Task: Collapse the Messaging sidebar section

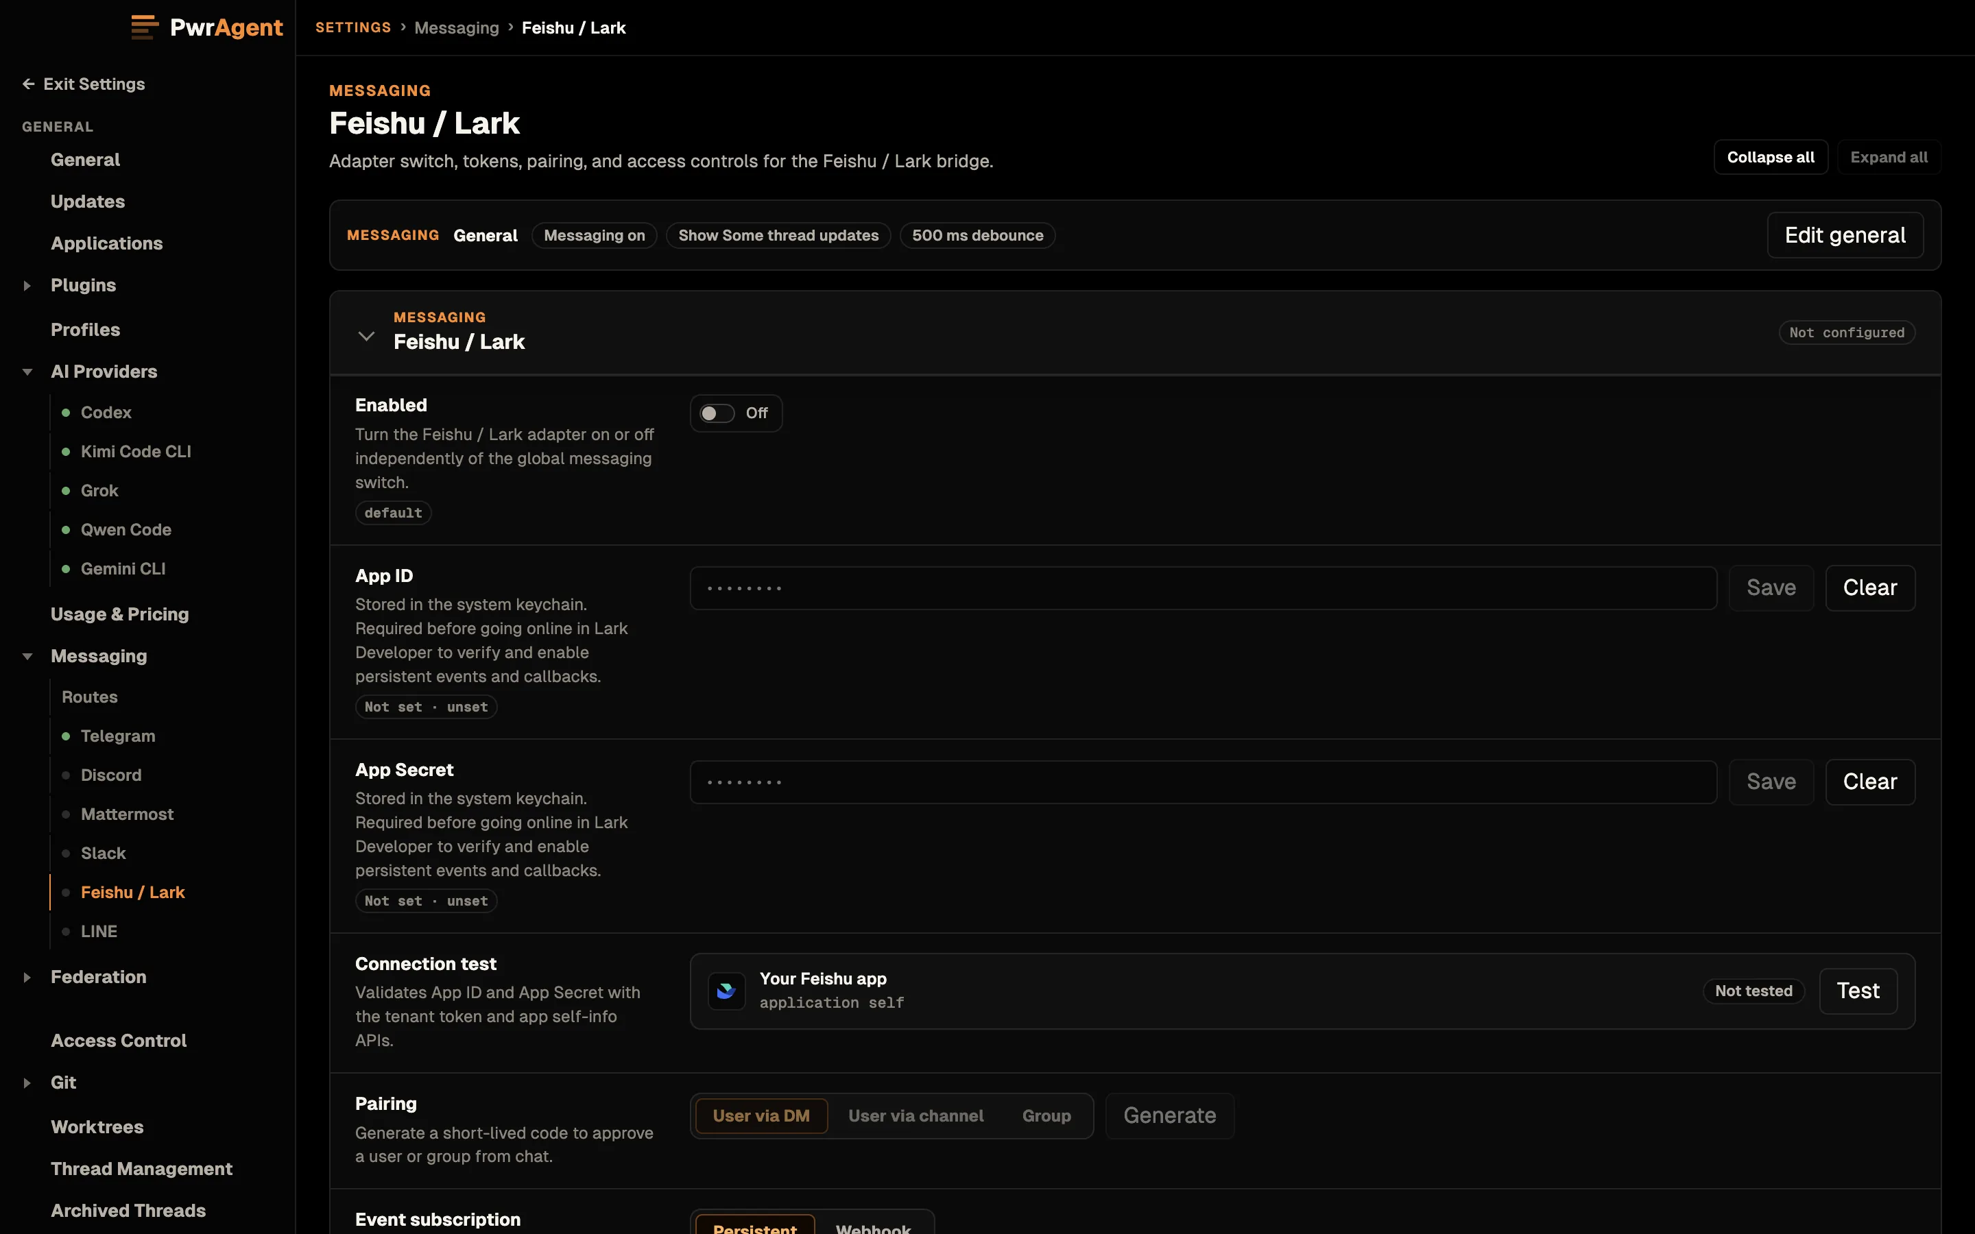Action: coord(27,656)
